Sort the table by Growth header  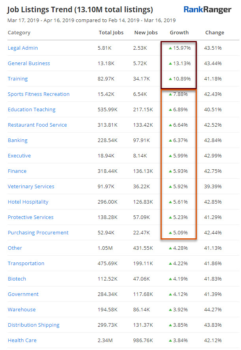(x=179, y=33)
